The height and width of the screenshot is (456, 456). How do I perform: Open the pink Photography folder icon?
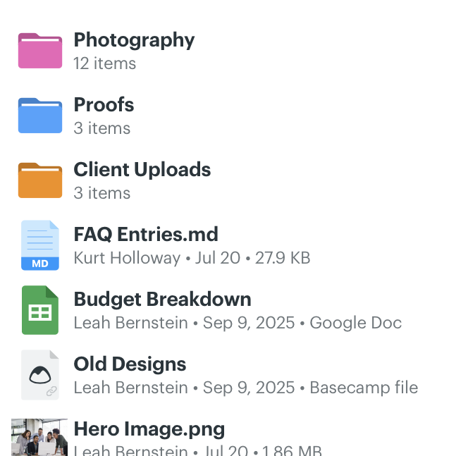(x=40, y=51)
